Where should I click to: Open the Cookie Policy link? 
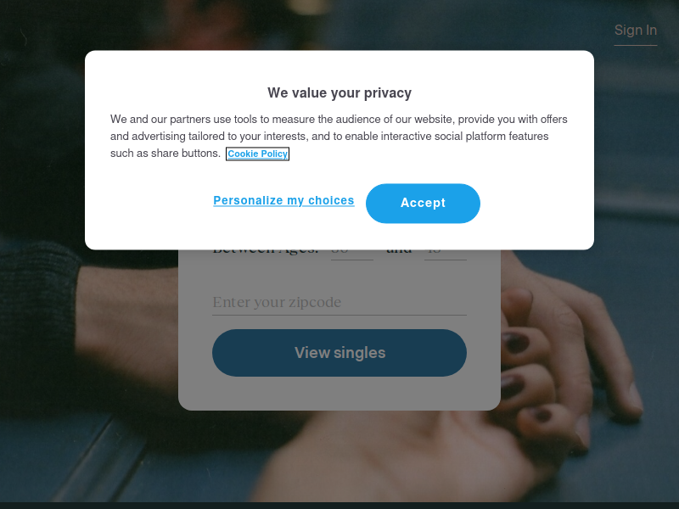coord(258,154)
